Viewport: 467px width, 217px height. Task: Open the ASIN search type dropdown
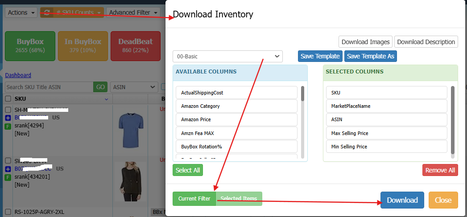(134, 87)
